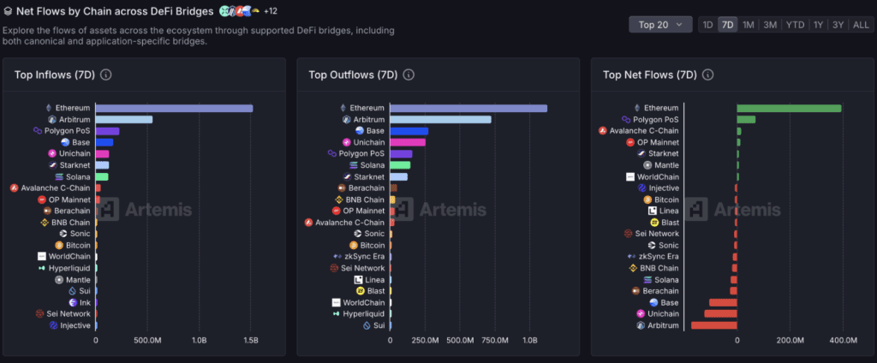Click Arbitrum label in Top Outflows
This screenshot has height=363, width=877.
tap(369, 120)
